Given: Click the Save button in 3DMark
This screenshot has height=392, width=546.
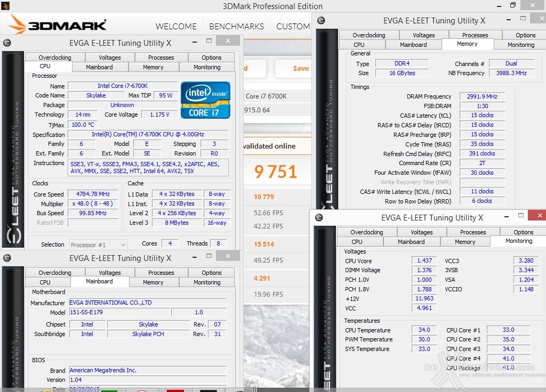Looking at the screenshot, I should [293, 69].
